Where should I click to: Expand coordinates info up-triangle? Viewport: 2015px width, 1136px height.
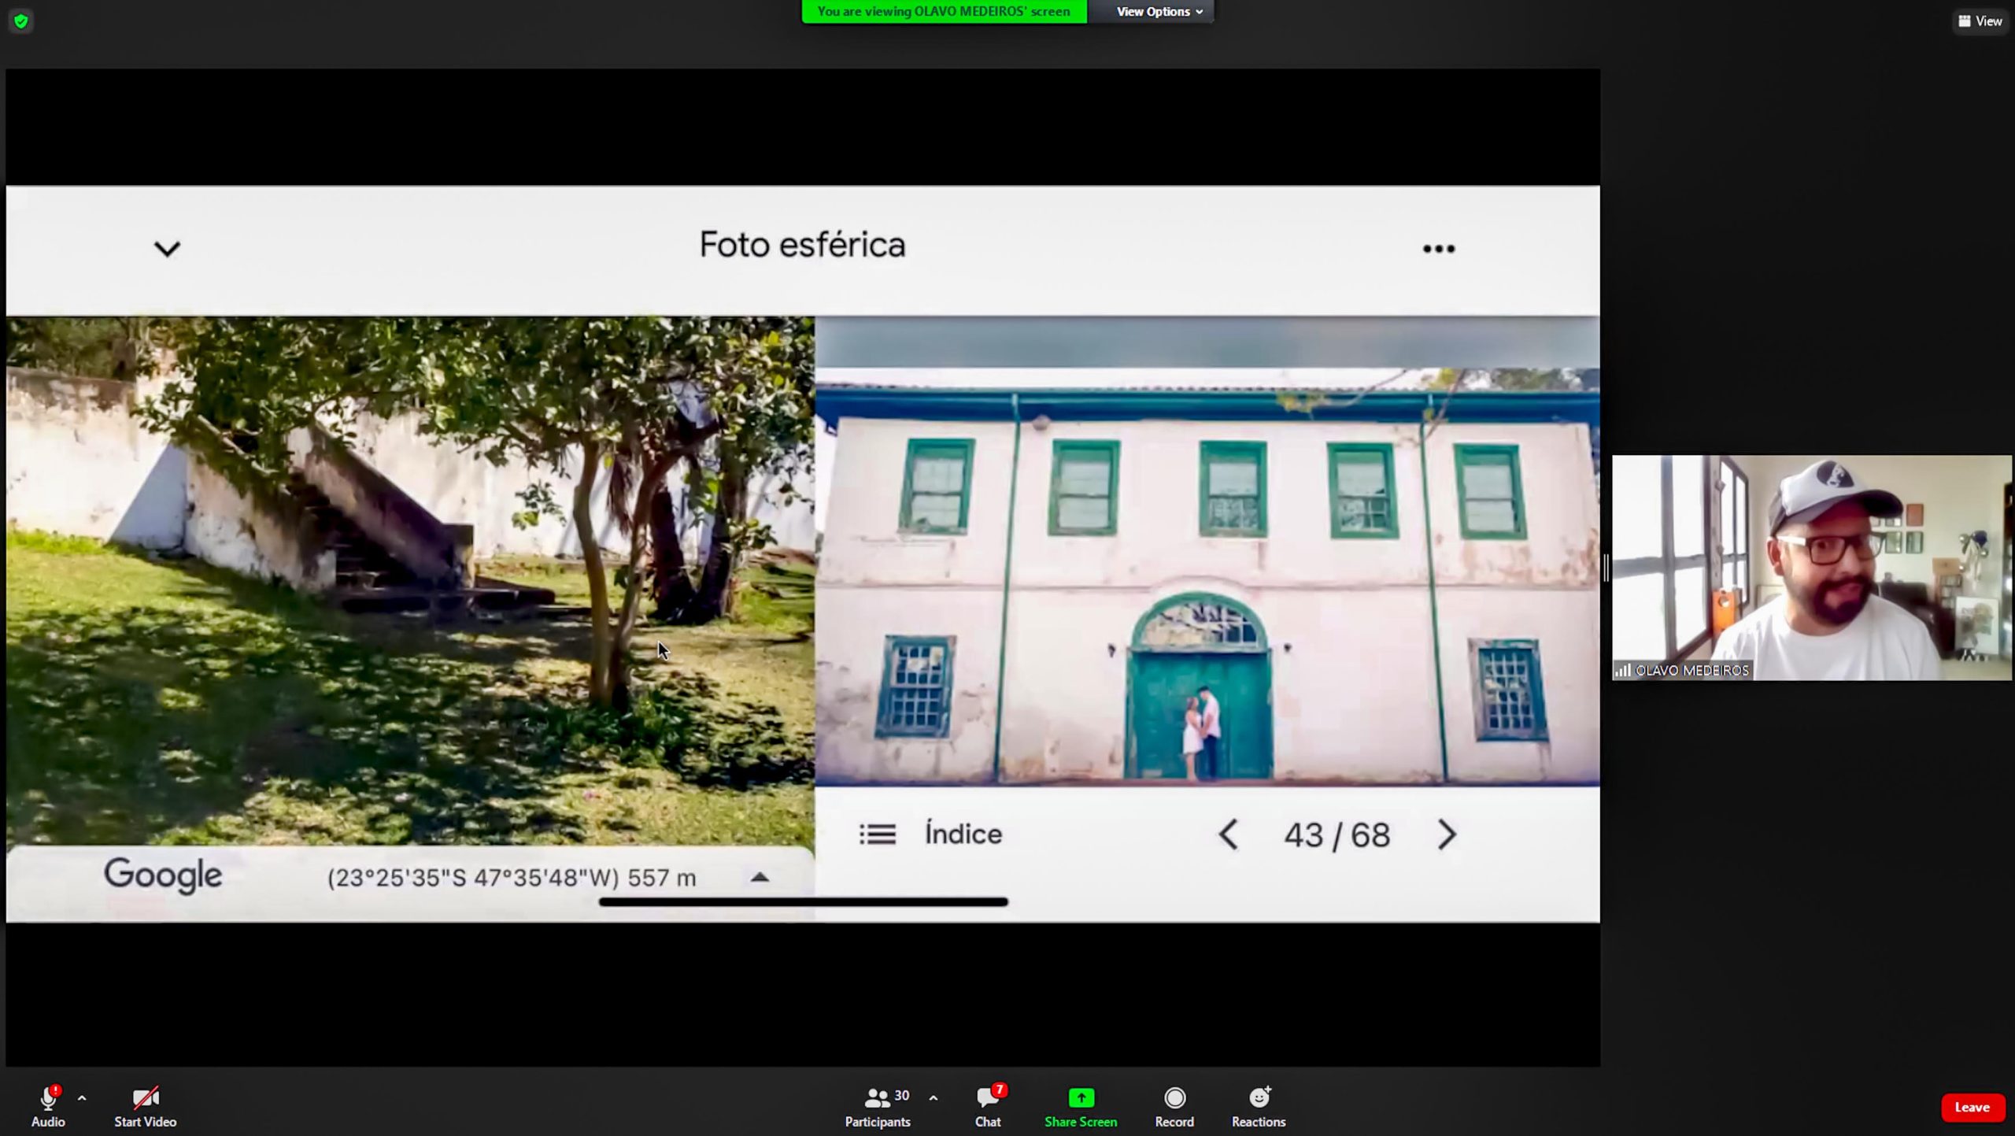coord(760,877)
